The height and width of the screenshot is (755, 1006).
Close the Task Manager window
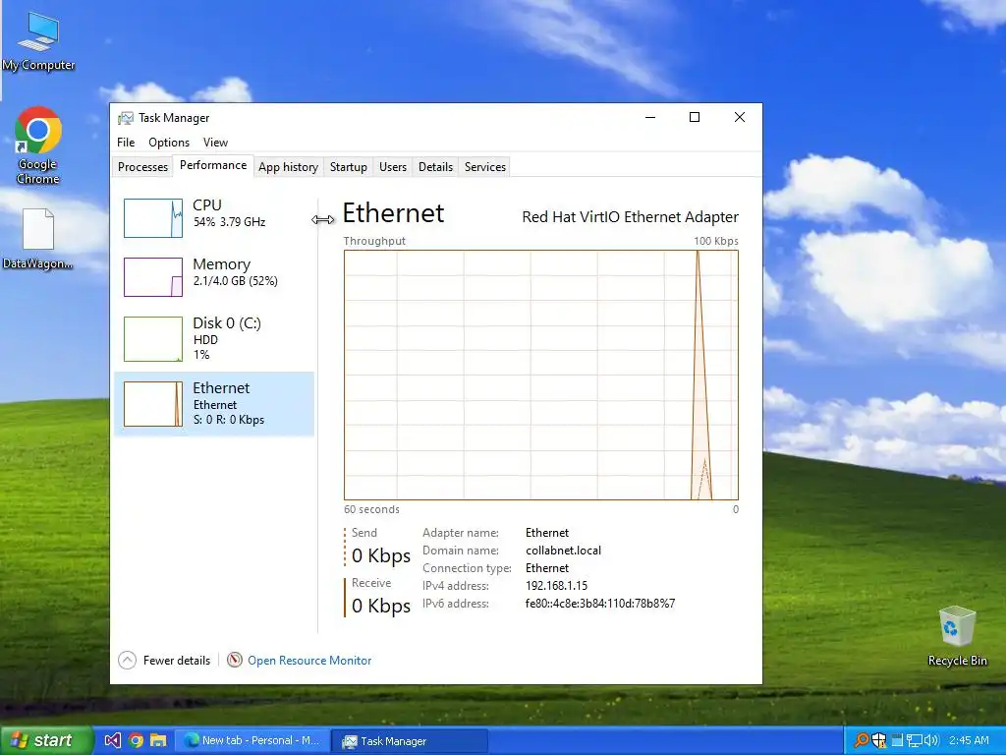[739, 118]
